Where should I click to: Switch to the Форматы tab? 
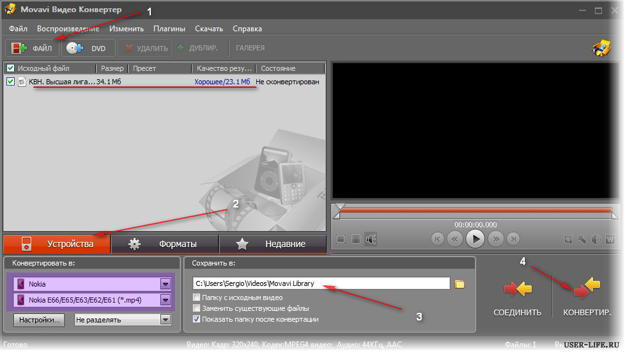point(165,244)
